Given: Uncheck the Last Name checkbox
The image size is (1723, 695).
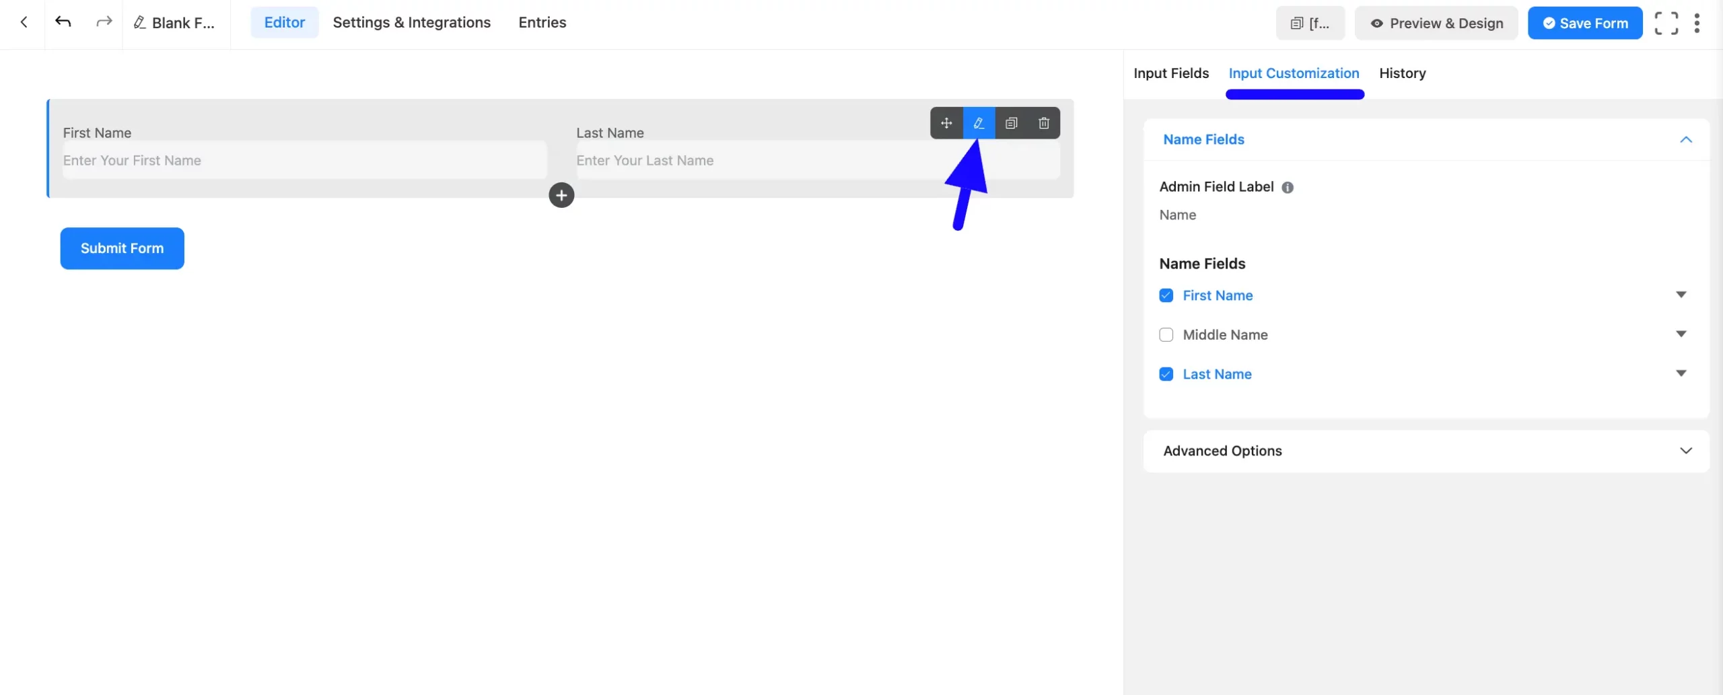Looking at the screenshot, I should click(x=1166, y=374).
